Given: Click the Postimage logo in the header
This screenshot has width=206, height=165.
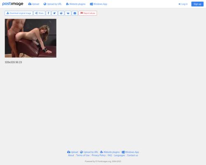Looking at the screenshot, I should [13, 4].
